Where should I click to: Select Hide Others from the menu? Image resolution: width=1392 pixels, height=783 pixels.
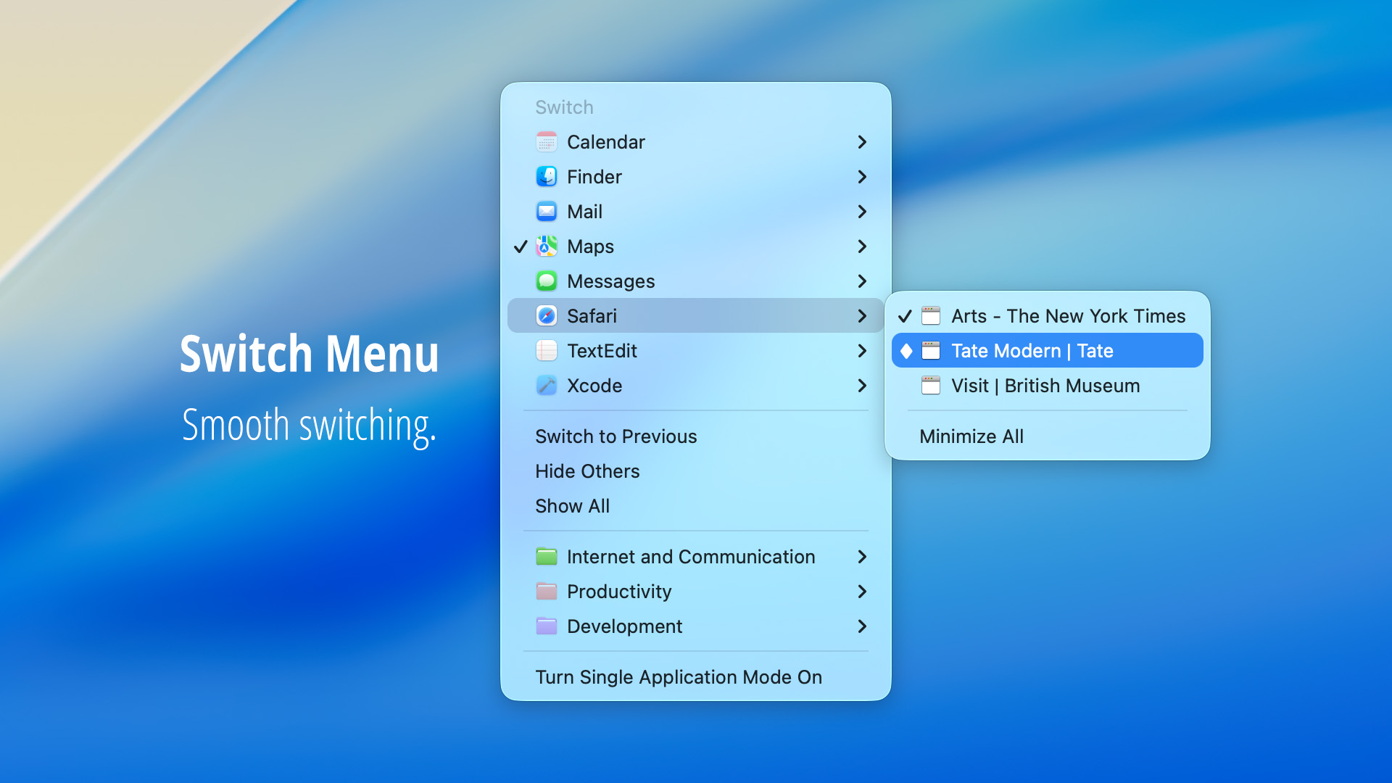pyautogui.click(x=696, y=471)
